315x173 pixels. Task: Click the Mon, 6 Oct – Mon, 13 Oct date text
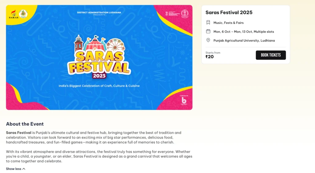point(244,31)
